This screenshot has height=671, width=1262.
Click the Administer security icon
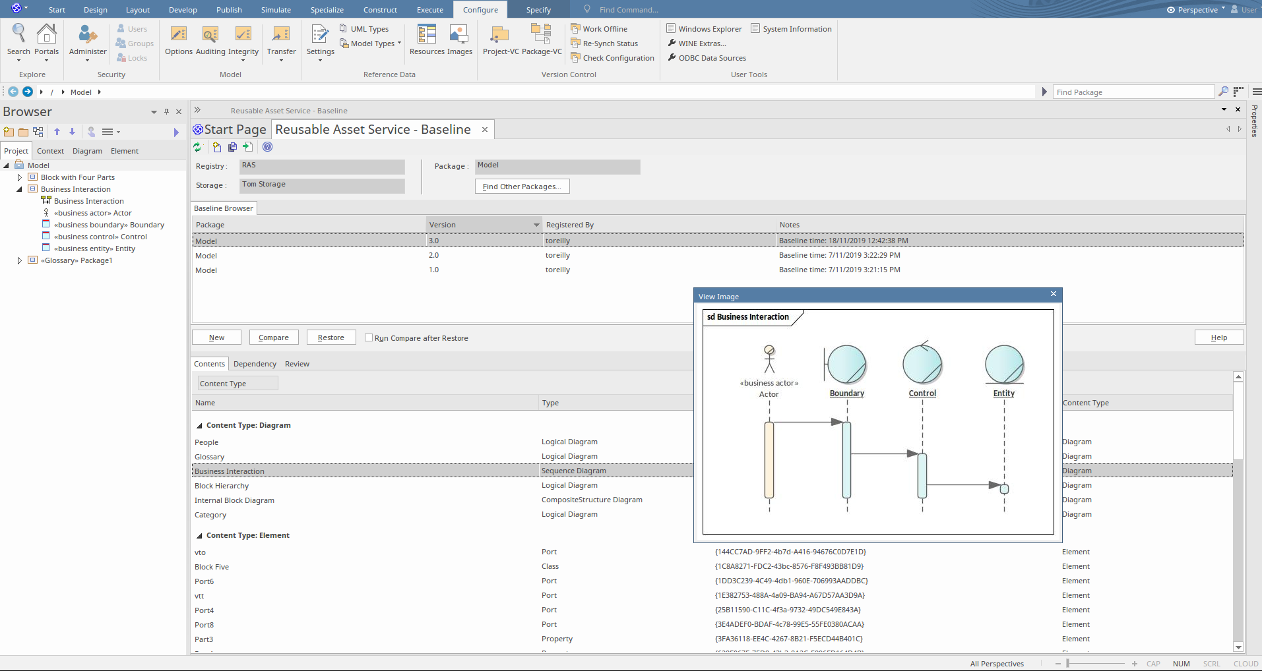pyautogui.click(x=88, y=35)
